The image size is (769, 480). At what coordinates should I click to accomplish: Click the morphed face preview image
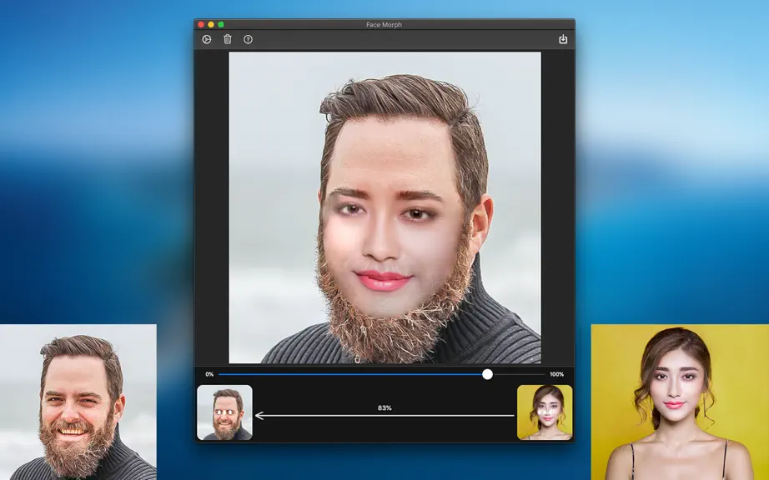385,207
